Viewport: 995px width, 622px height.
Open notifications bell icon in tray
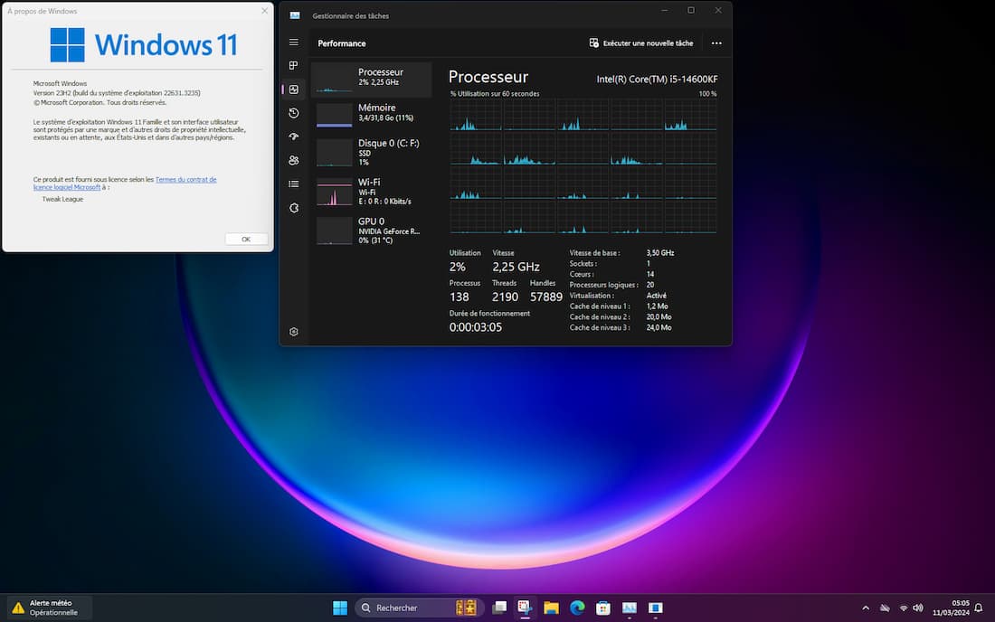[979, 608]
